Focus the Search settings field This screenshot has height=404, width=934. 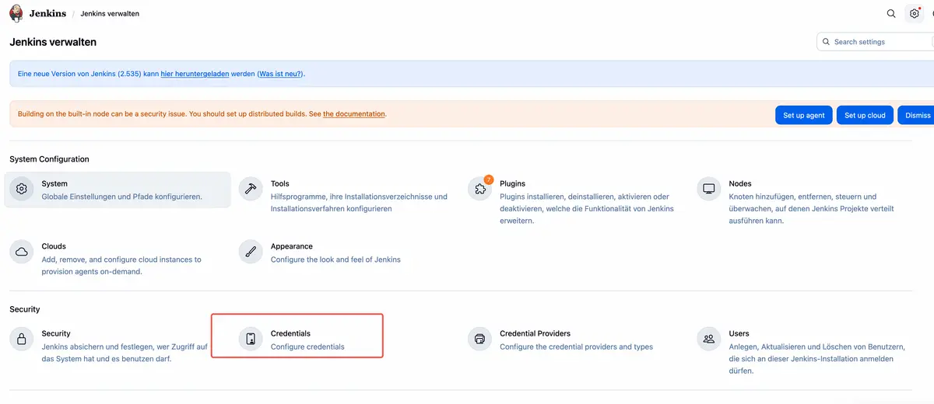[x=876, y=42]
